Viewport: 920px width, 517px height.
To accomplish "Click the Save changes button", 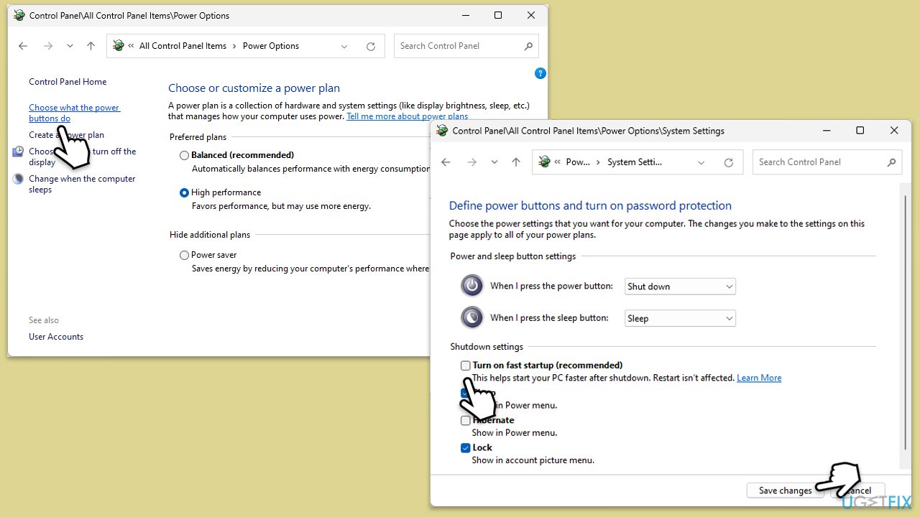I will click(785, 490).
